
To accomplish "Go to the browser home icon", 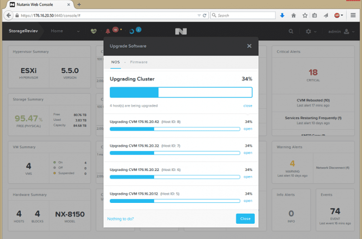I will (293, 15).
